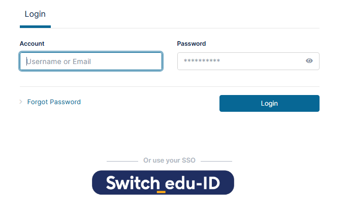Screen dimensions: 349x220
Task: Click the eye icon inside the Password box
Action: coord(309,61)
